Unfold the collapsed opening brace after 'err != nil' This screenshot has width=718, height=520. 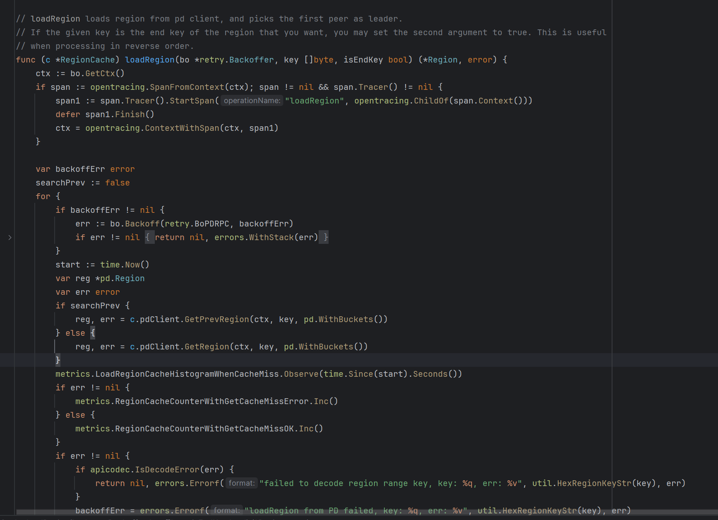click(x=149, y=237)
